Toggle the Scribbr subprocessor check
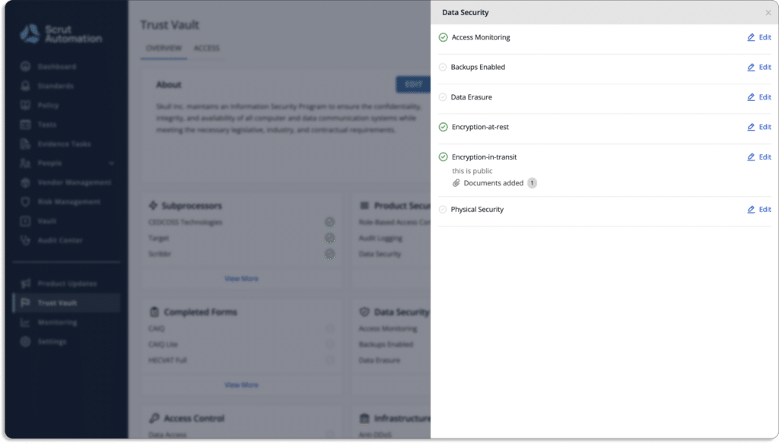779x443 pixels. (329, 254)
